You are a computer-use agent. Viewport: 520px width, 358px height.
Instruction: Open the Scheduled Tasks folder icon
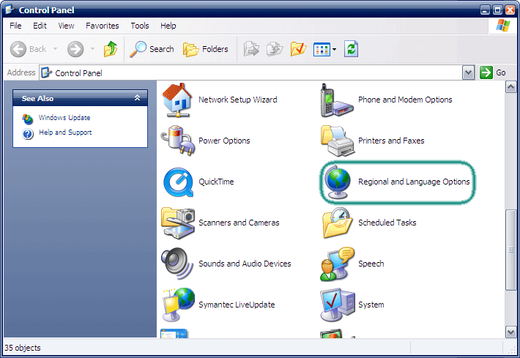tap(336, 223)
